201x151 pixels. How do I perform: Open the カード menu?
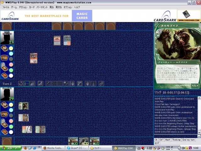pos(32,7)
